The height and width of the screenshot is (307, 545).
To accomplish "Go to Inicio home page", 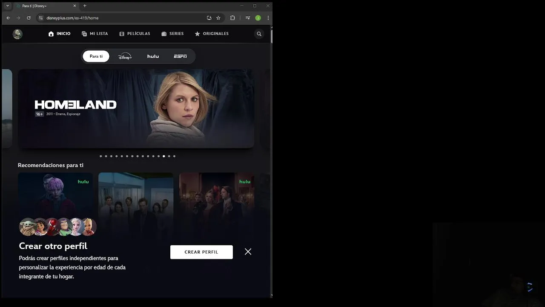I will 60,34.
